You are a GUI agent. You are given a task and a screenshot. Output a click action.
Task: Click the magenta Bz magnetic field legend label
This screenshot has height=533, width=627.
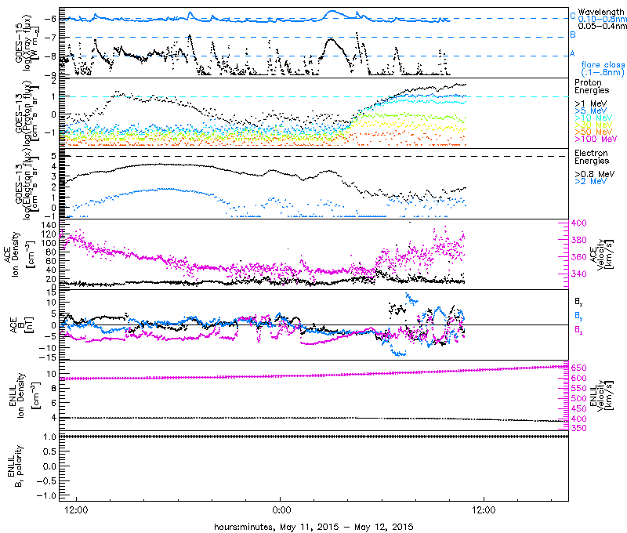[578, 330]
